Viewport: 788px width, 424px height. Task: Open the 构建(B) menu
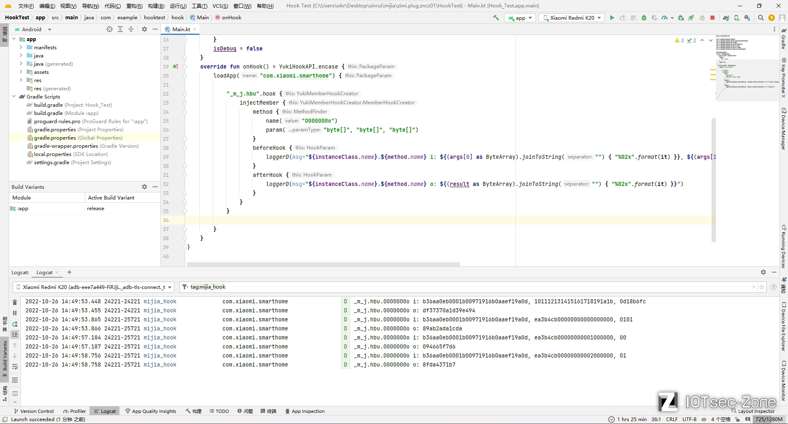[156, 6]
